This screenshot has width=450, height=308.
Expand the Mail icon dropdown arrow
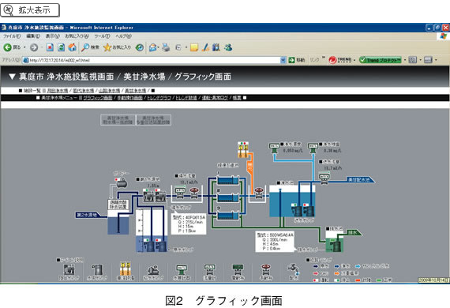click(x=159, y=47)
